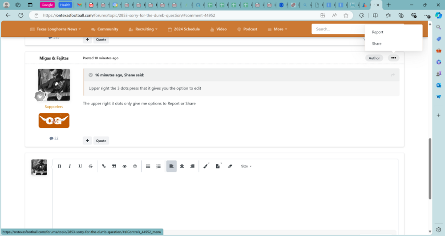Screen dimensions: 445x236
Task: Select Report from the post options menu
Action: coord(378,32)
